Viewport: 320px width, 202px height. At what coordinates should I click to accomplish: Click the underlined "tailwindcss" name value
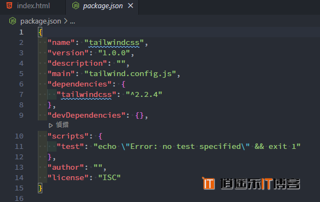coord(114,43)
